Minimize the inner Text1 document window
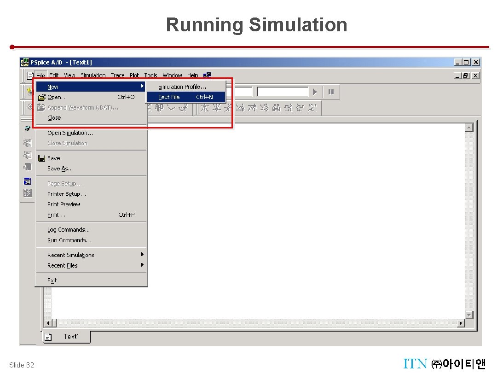497x373 pixels. tap(457, 76)
